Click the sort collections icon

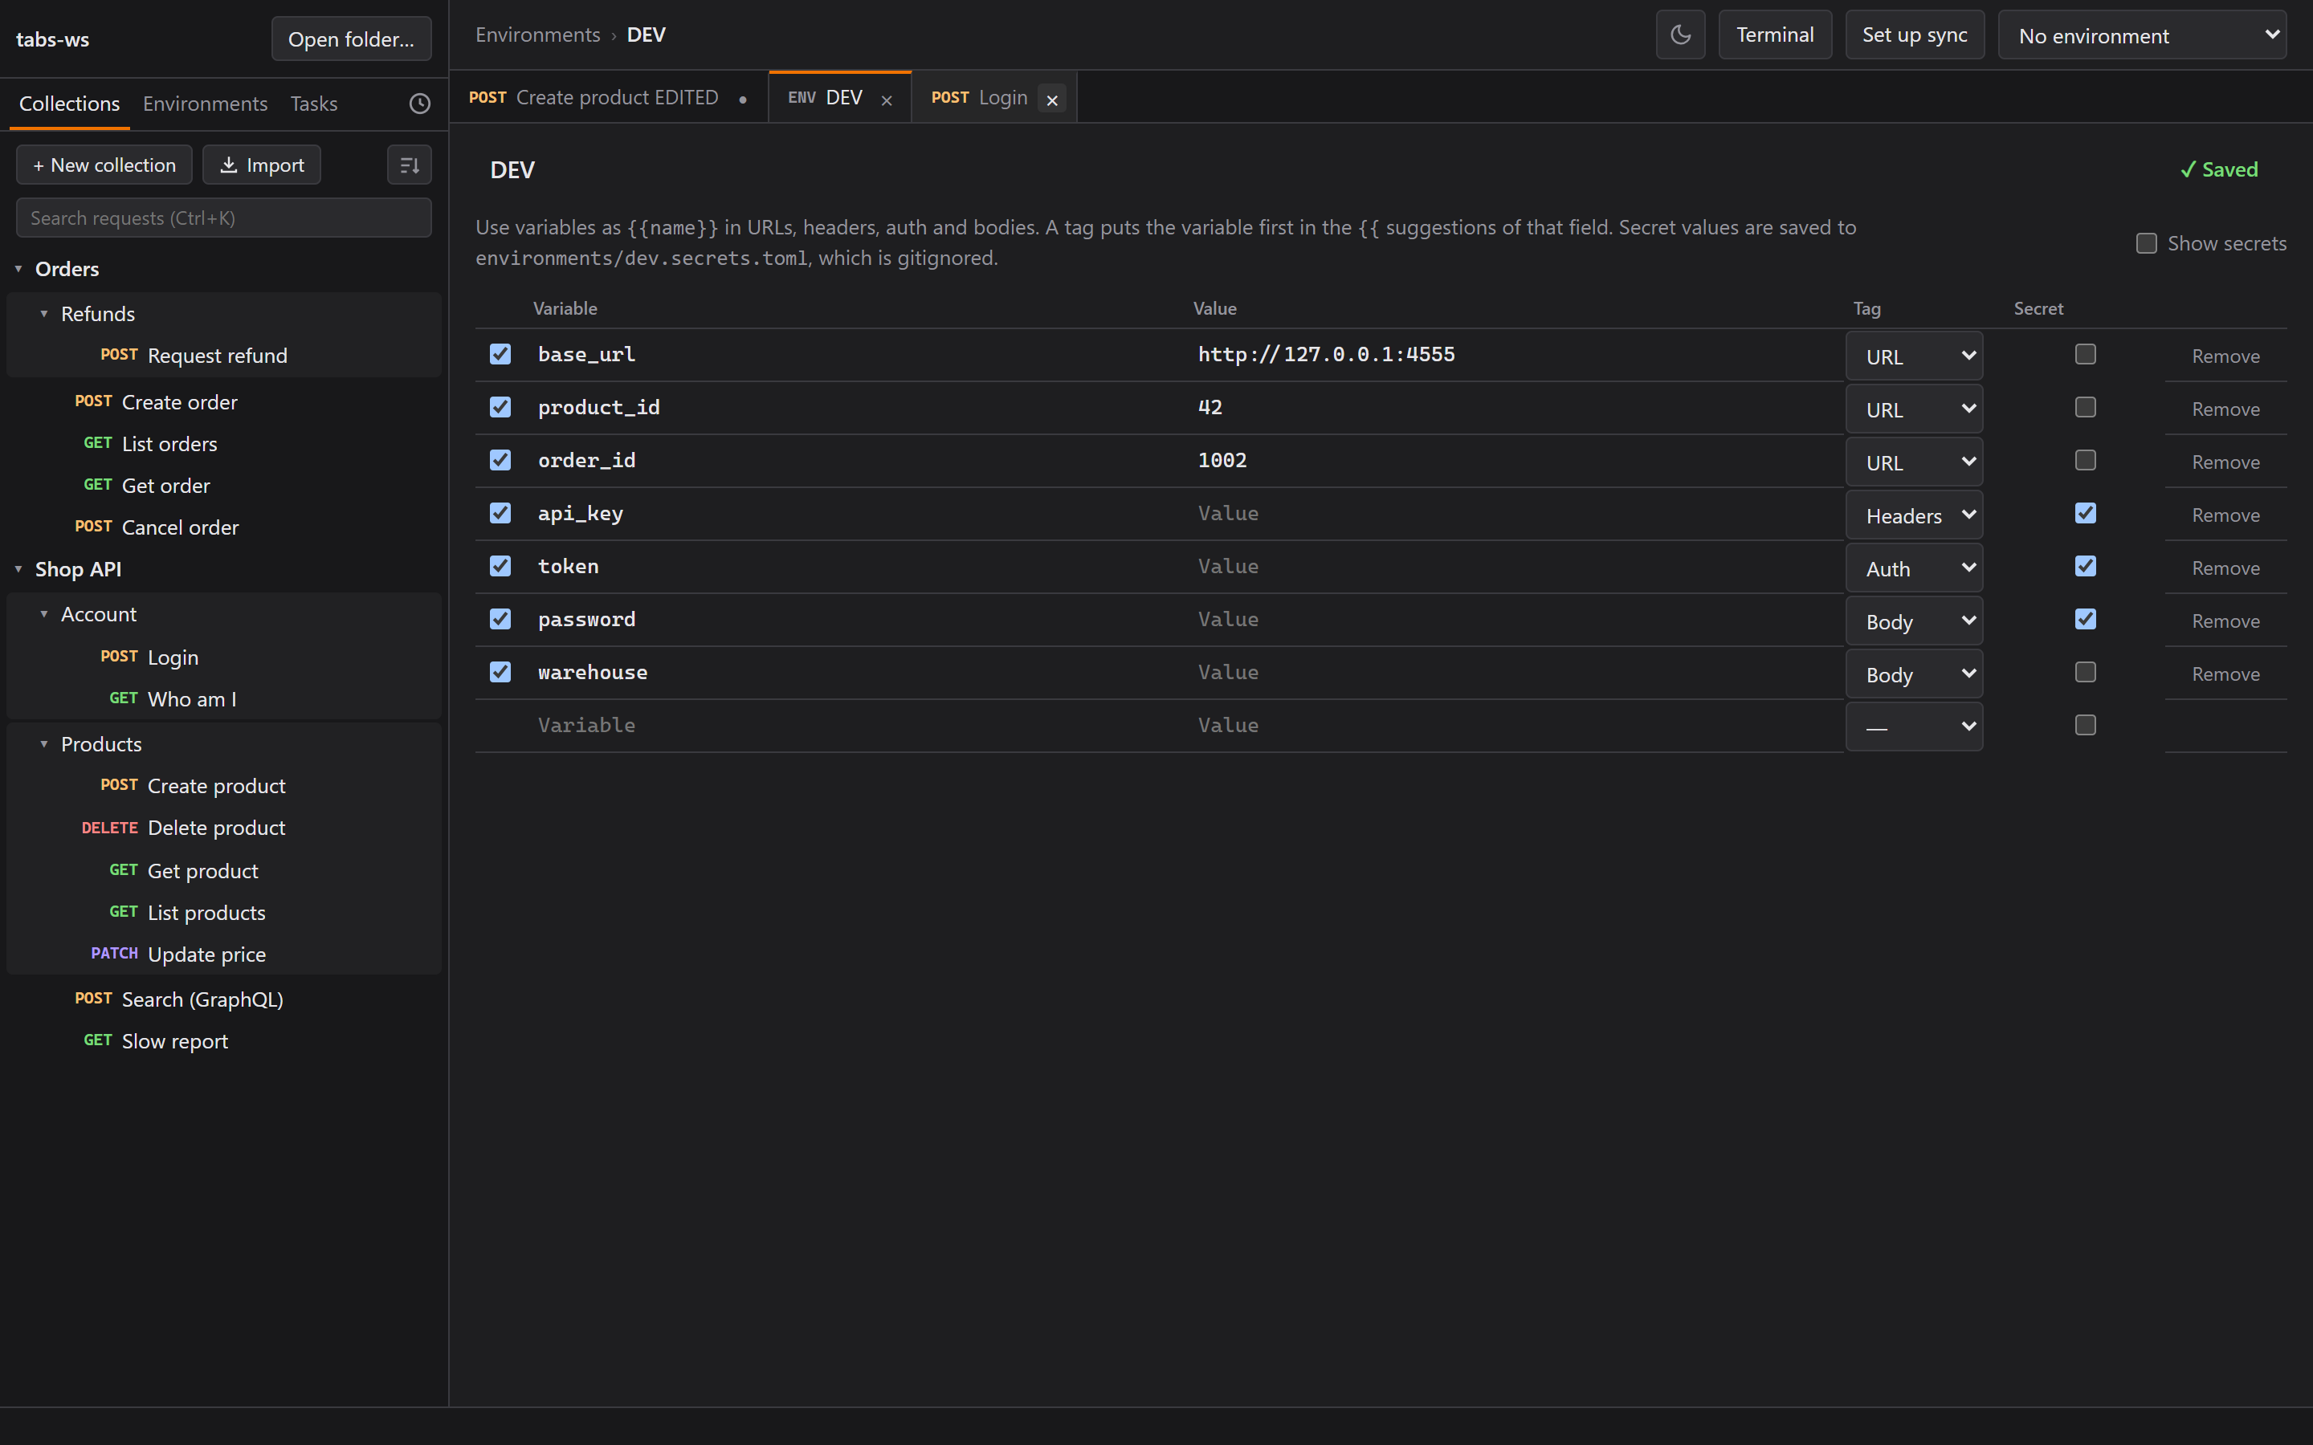point(409,165)
